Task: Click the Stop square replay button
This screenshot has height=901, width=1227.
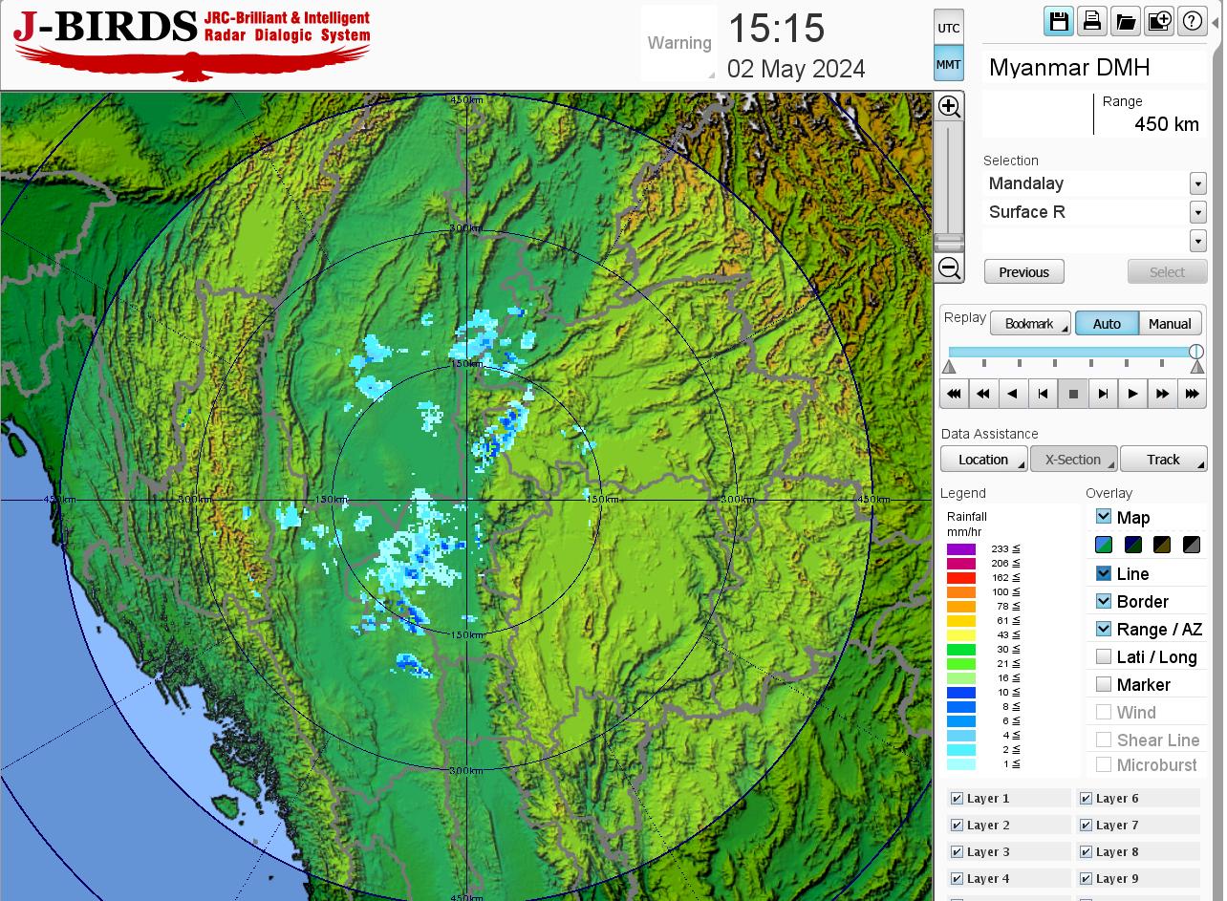Action: [x=1073, y=394]
